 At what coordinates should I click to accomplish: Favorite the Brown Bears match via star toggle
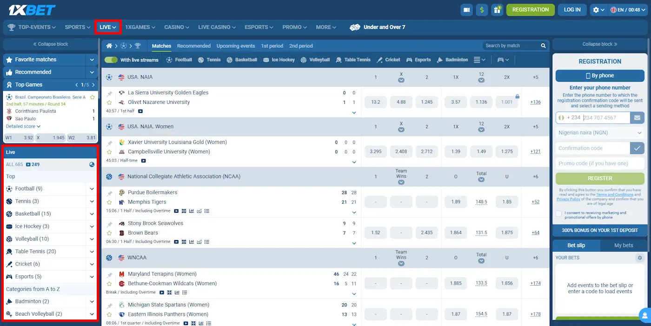click(110, 232)
